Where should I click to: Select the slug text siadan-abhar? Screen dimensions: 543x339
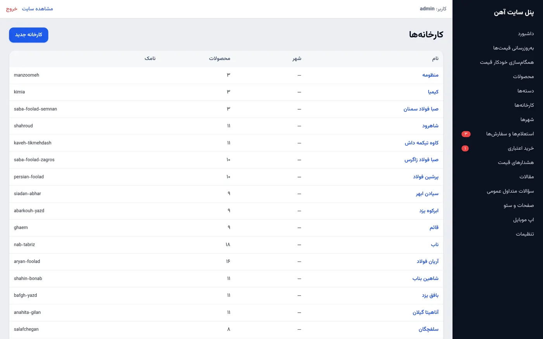tap(27, 194)
